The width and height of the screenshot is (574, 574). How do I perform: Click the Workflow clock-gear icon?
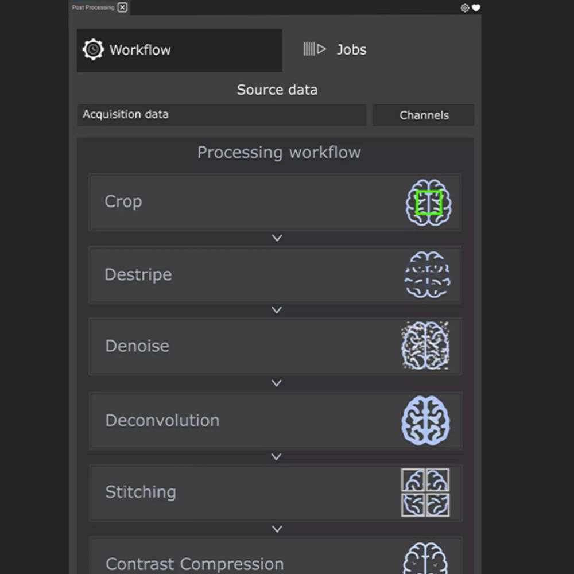click(93, 50)
